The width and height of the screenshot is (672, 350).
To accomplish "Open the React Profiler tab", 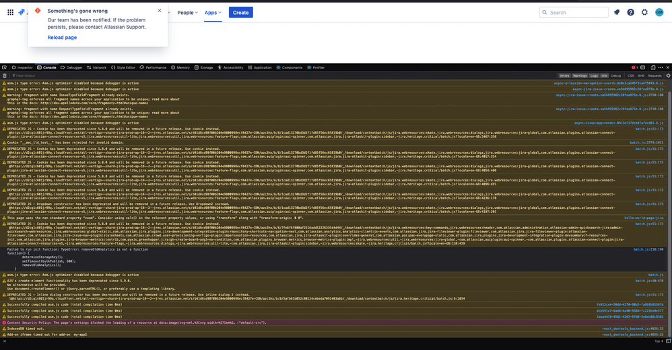I will [315, 68].
